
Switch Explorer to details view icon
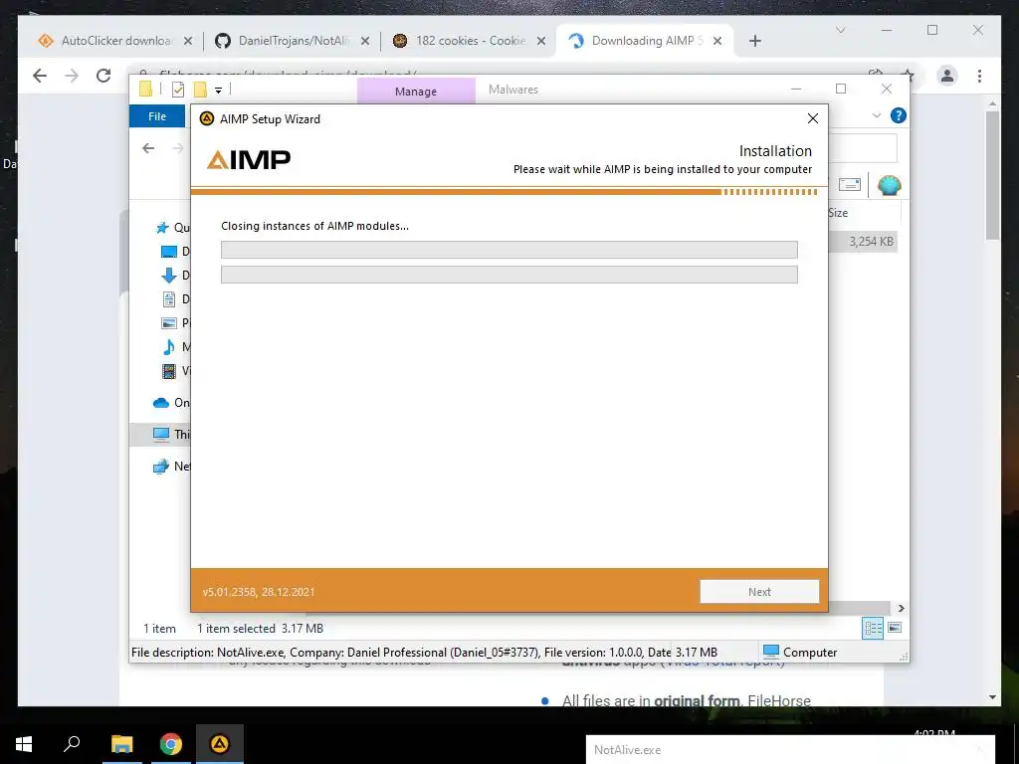coord(873,628)
